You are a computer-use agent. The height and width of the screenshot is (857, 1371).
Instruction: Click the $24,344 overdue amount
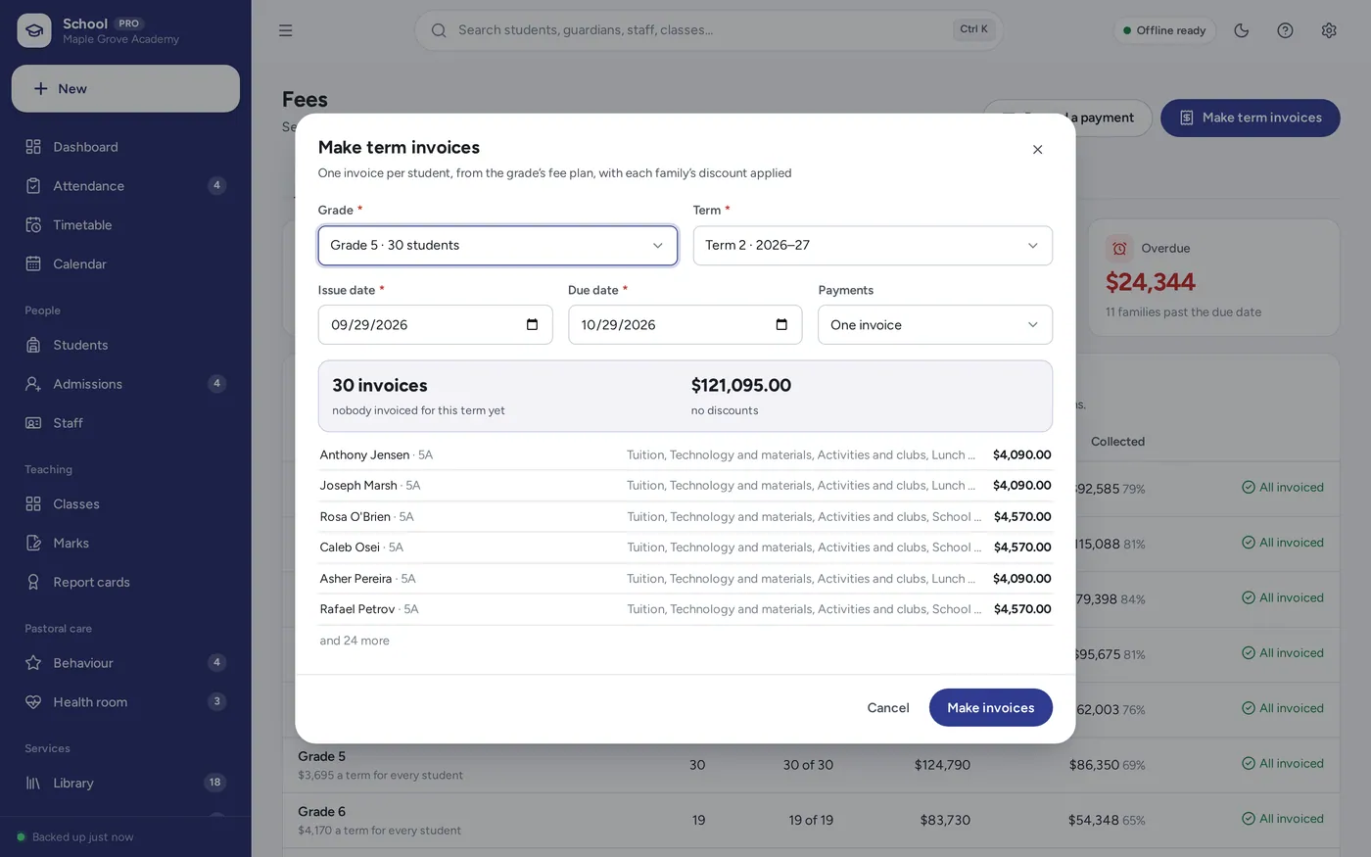(1150, 282)
